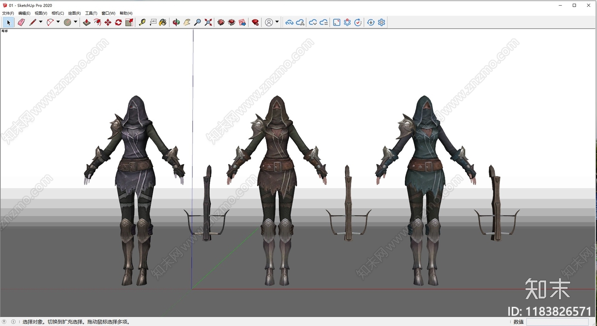Click the circular arrow checkmark icon
597x326 pixels.
pyautogui.click(x=358, y=23)
